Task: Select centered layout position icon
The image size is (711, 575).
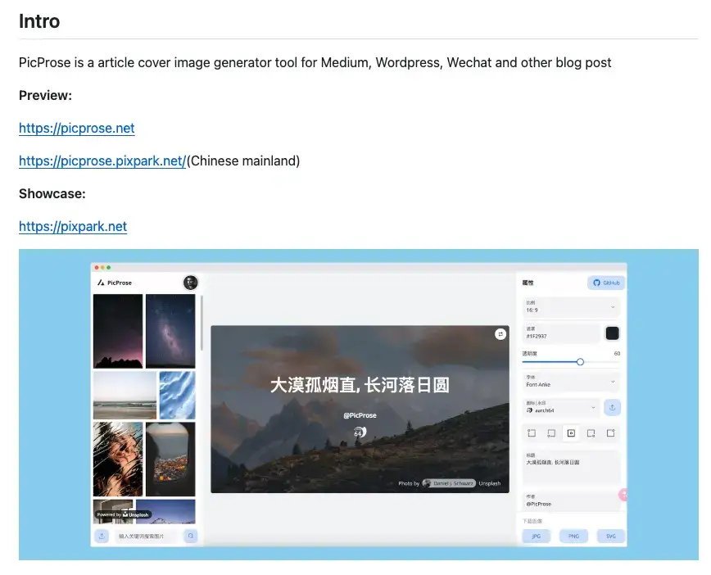Action: (572, 433)
